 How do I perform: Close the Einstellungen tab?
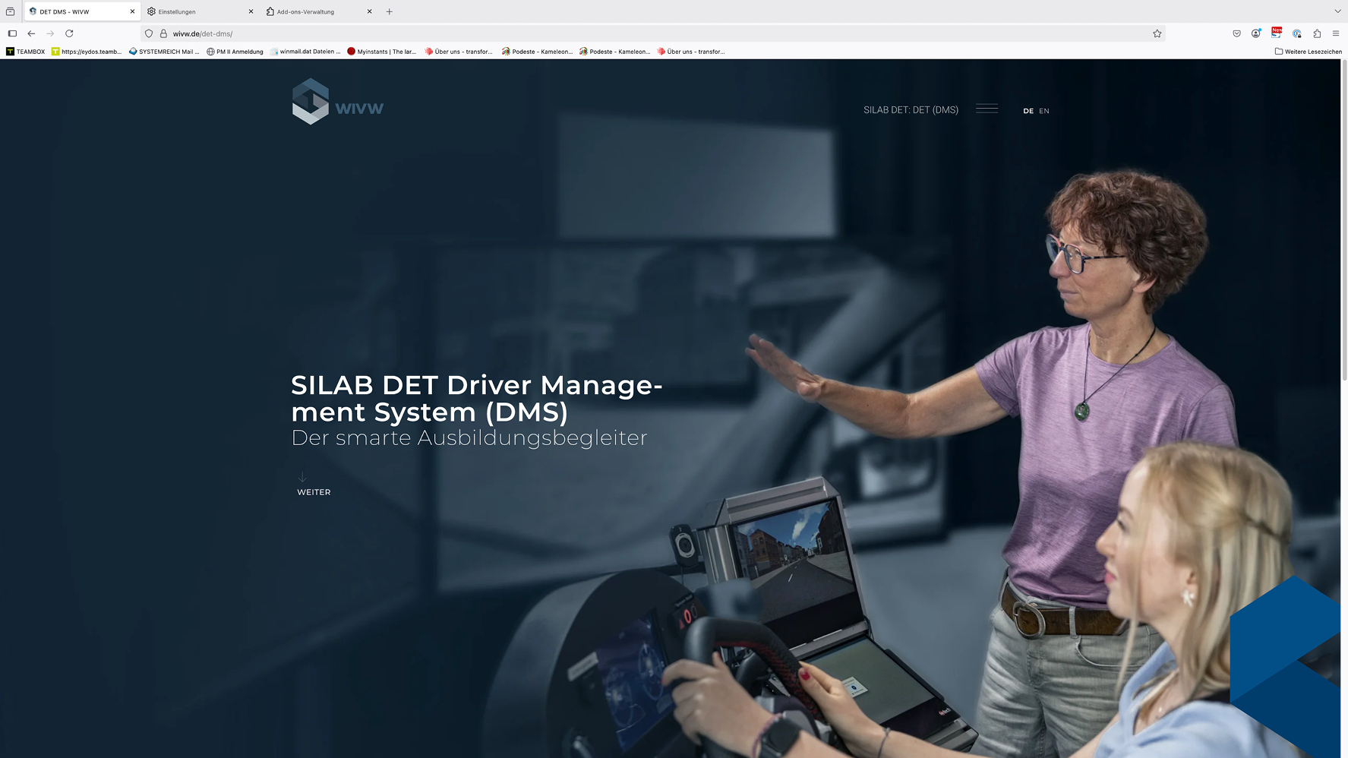251,11
